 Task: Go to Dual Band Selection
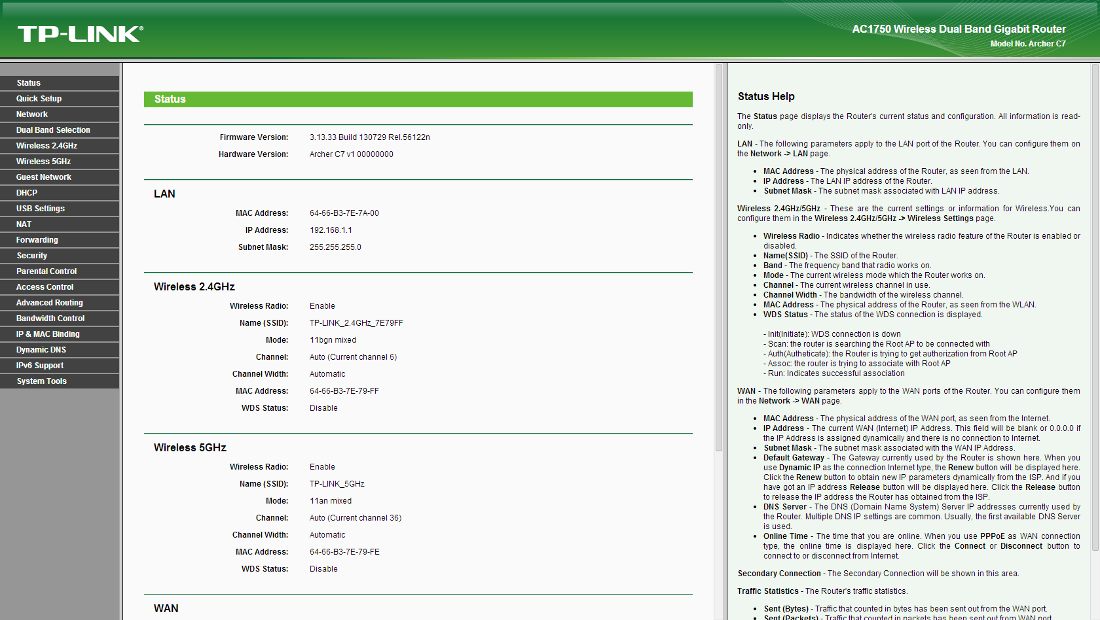pyautogui.click(x=60, y=130)
